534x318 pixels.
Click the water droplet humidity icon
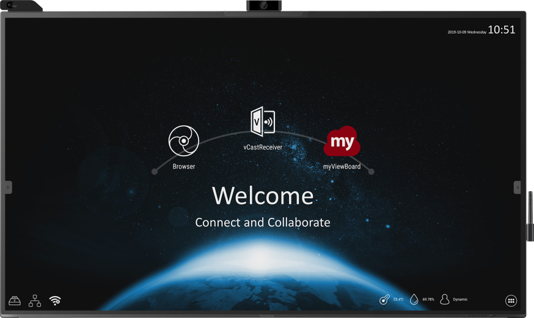pos(414,299)
